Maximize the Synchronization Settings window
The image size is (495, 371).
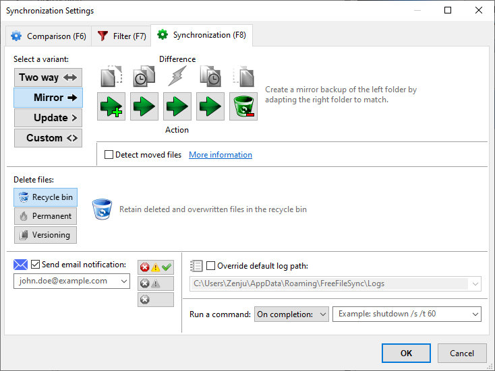coord(448,10)
